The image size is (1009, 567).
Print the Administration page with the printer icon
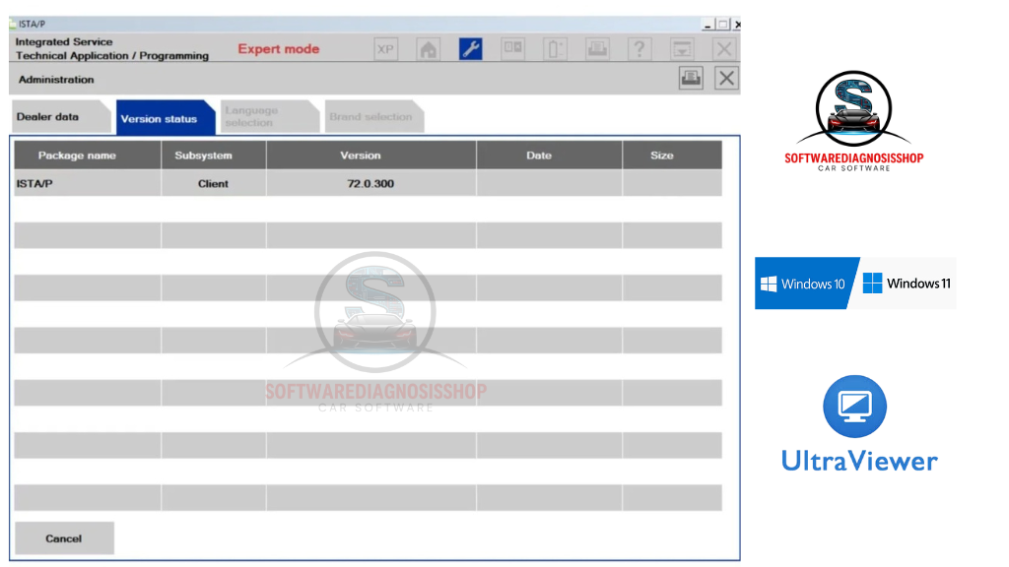click(691, 79)
